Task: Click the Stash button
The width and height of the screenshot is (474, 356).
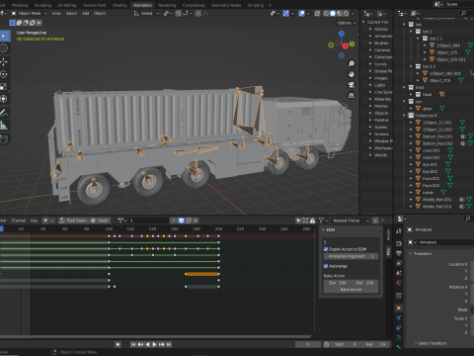Action: point(100,221)
